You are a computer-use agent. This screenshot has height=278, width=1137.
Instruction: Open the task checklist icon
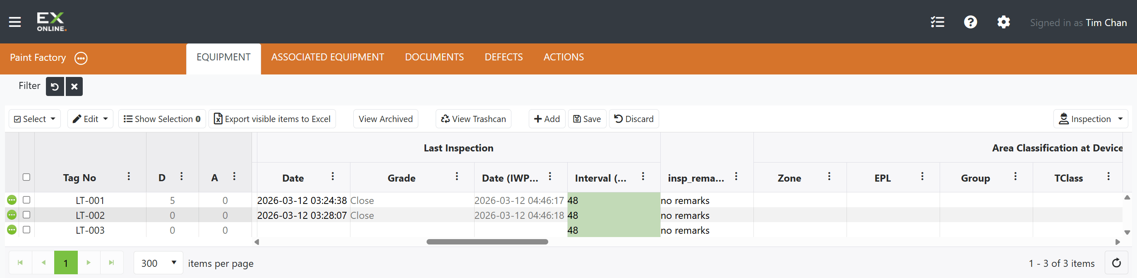pyautogui.click(x=938, y=22)
